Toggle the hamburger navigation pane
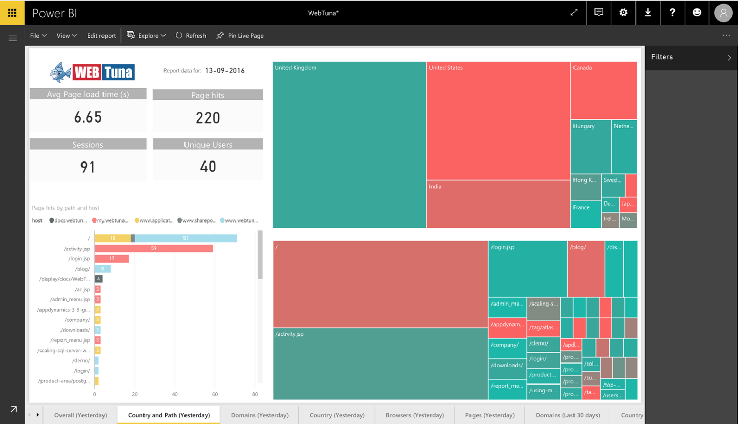Viewport: 738px width, 424px height. pos(13,38)
